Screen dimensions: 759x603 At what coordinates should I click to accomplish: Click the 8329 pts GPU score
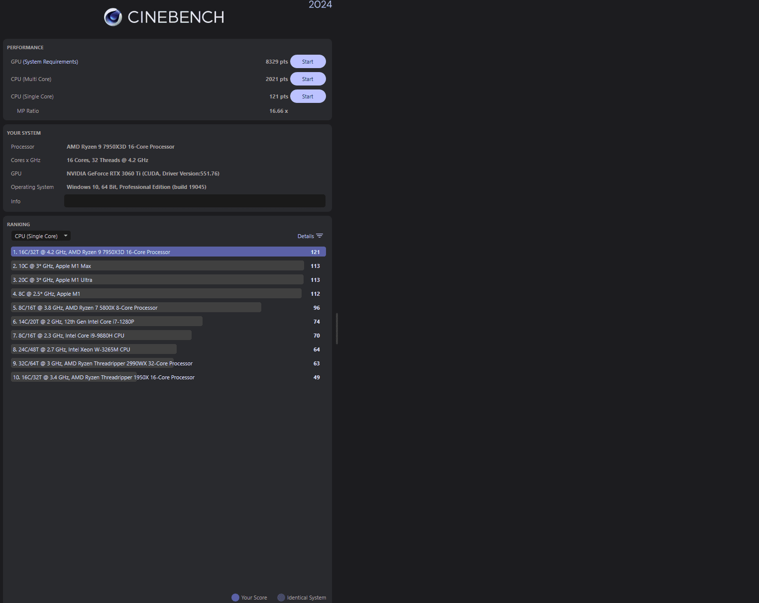[277, 62]
